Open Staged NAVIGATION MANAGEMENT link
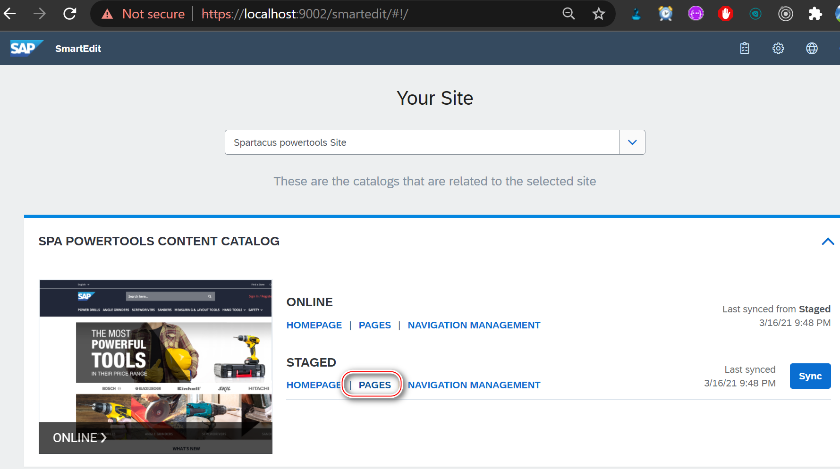 pos(474,385)
